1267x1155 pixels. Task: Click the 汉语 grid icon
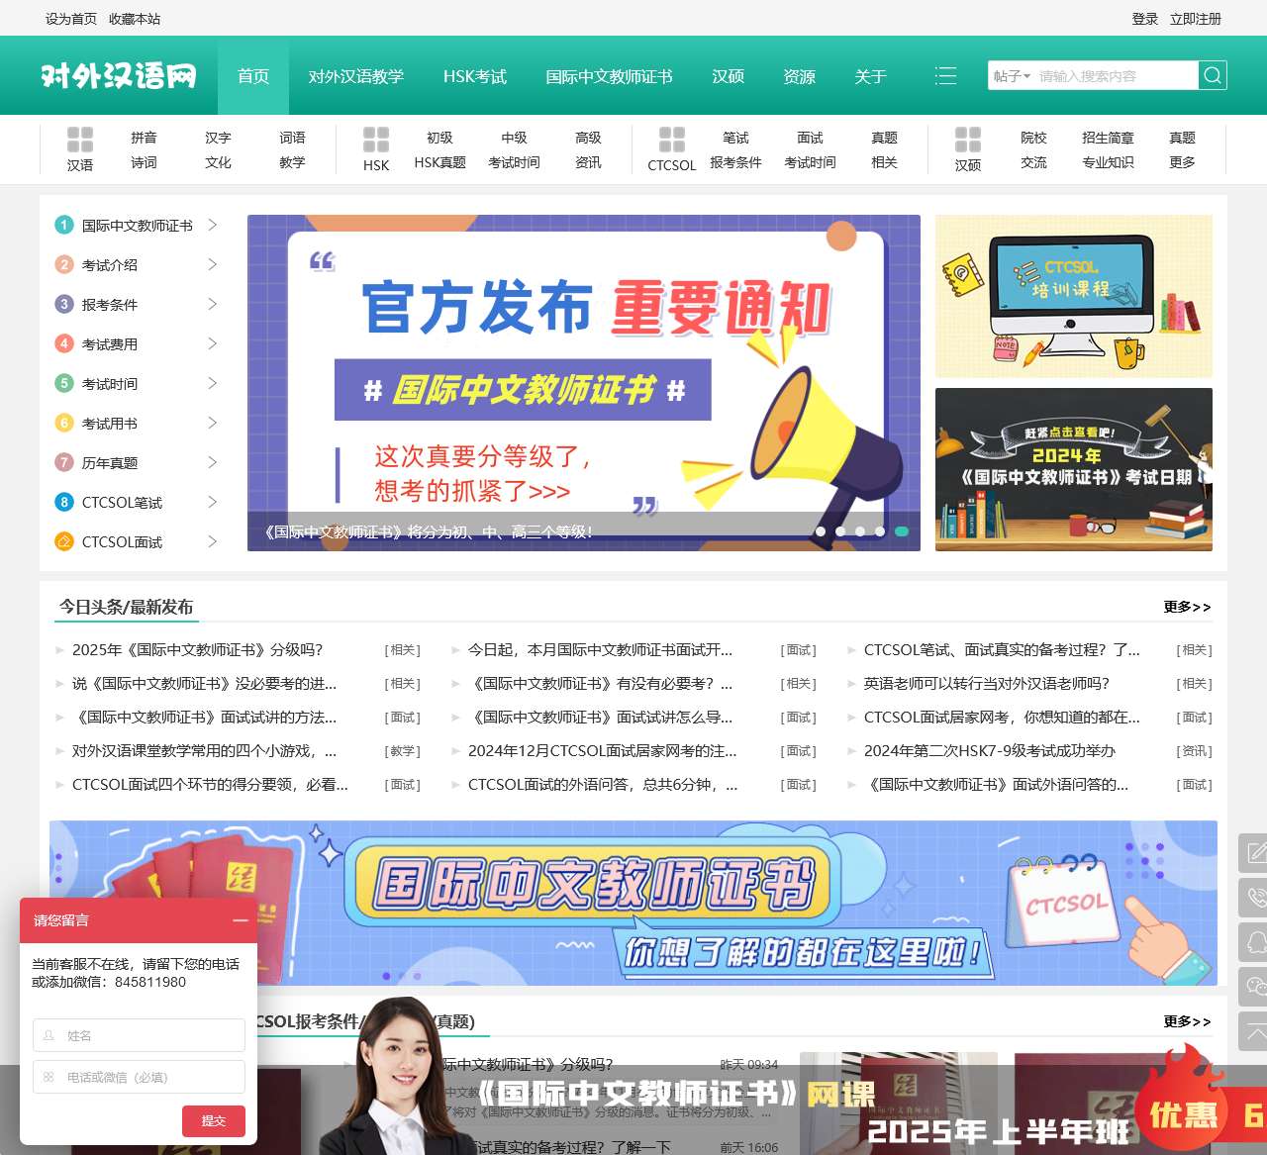click(x=80, y=139)
